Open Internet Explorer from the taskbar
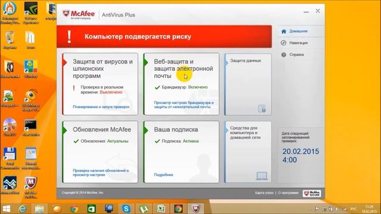Image resolution: width=381 pixels, height=214 pixels. point(23,209)
